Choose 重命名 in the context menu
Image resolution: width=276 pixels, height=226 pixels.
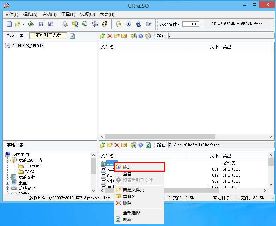pos(139,197)
